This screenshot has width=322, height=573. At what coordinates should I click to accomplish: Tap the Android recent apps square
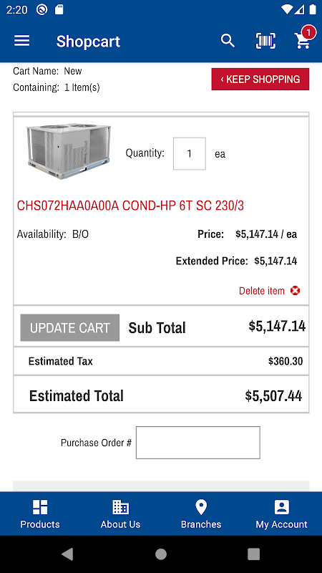tap(254, 554)
